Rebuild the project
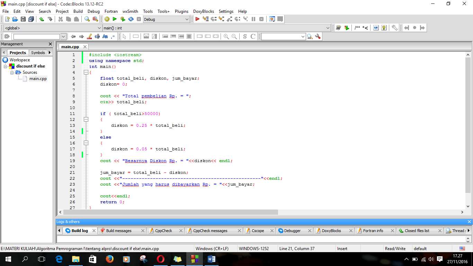 [131, 19]
